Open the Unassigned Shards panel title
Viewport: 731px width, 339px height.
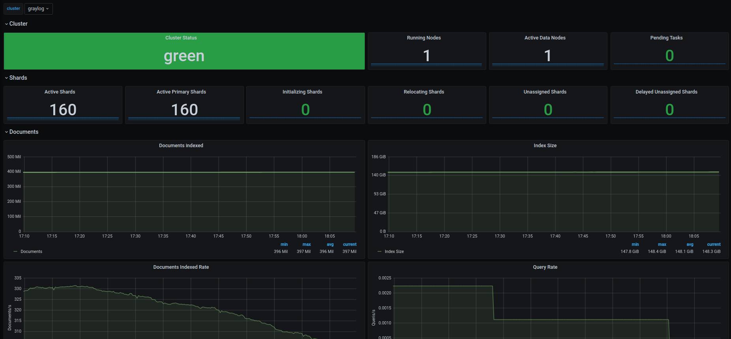(545, 92)
